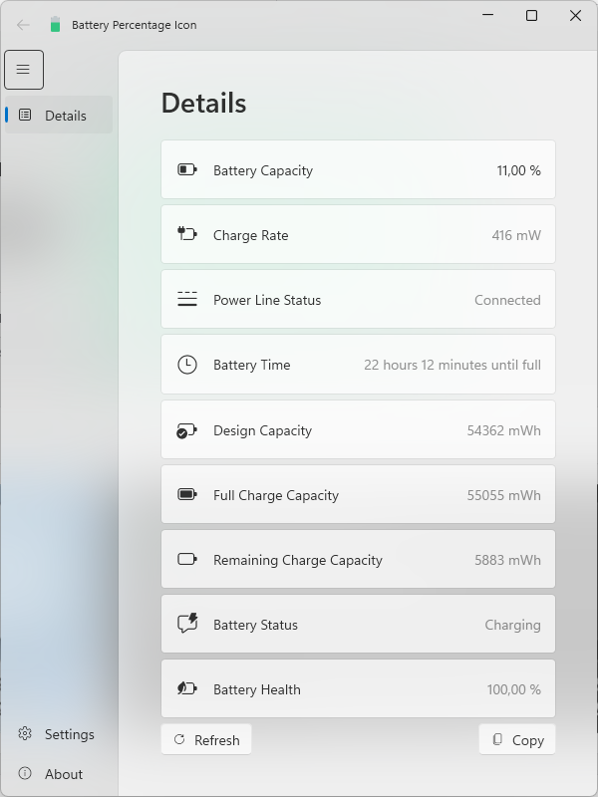Select the Battery Status label
598x797 pixels.
tap(255, 625)
